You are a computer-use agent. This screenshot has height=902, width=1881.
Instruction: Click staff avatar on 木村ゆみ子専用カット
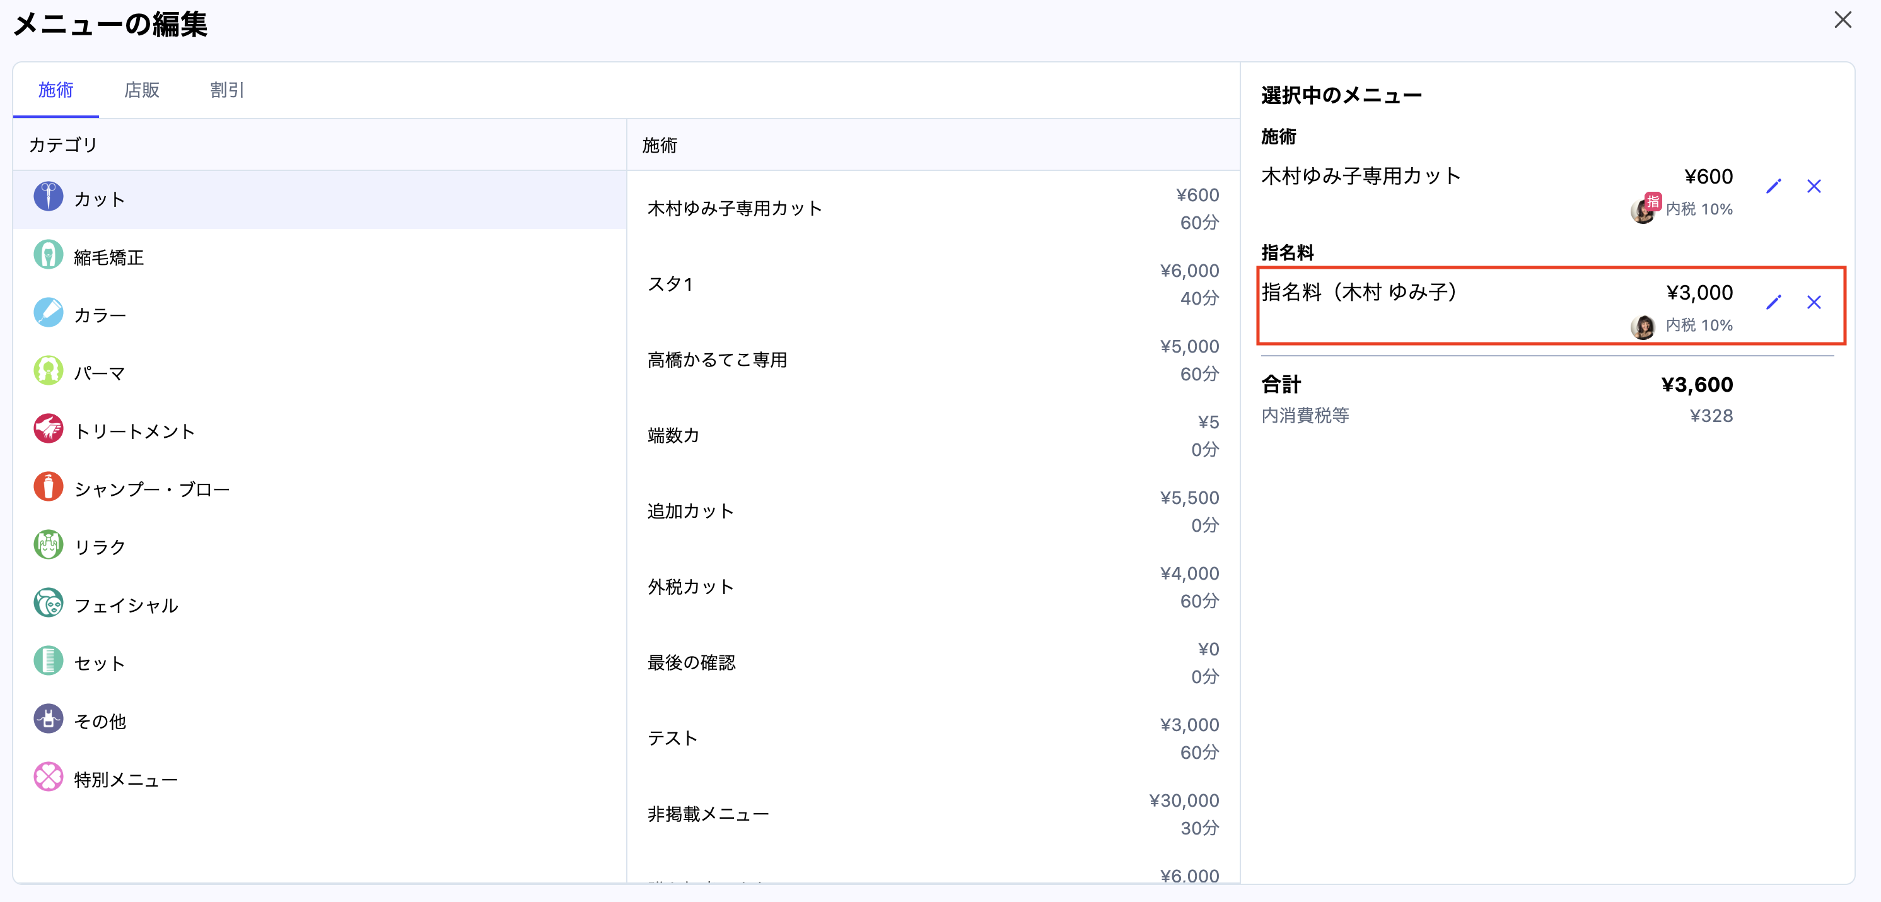1643,210
